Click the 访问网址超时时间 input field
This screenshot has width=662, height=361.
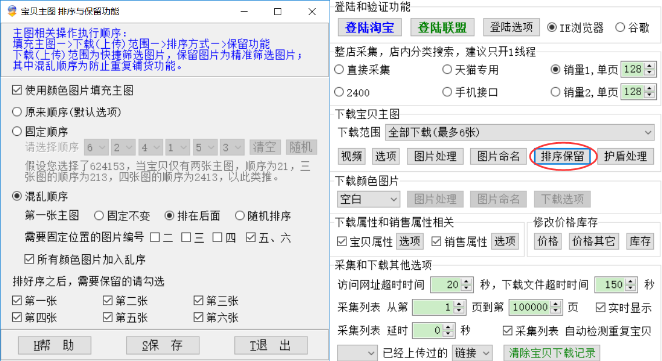[446, 285]
